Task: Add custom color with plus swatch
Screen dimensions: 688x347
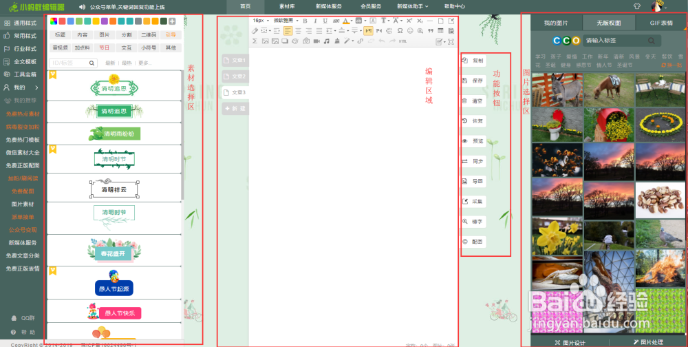Action: 172,21
